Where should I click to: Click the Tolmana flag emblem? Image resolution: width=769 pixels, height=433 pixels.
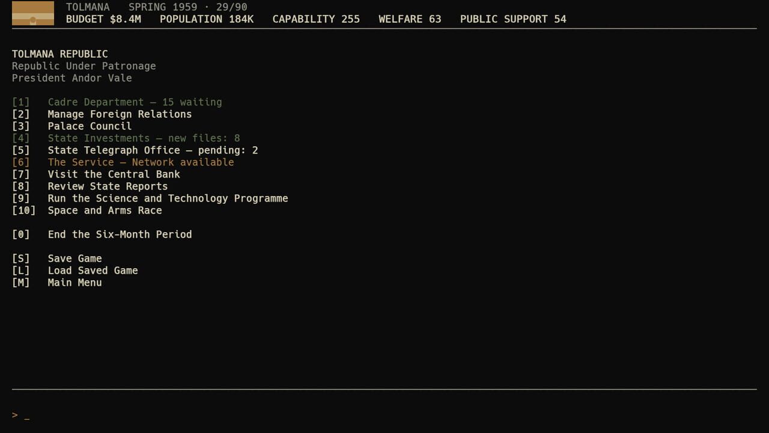[x=33, y=13]
